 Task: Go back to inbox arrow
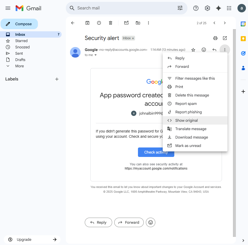pos(73,23)
